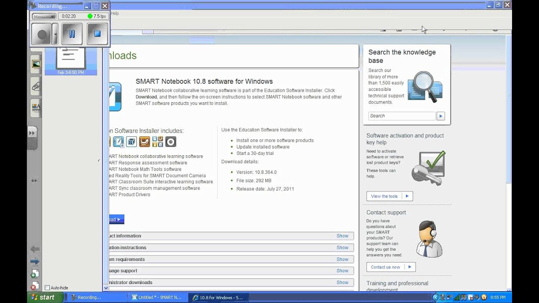The height and width of the screenshot is (303, 539).
Task: Enable the Auto-hide checkbox
Action: 47,288
